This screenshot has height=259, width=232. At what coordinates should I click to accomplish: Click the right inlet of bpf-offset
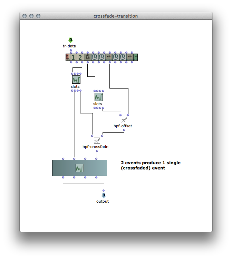tap(128, 115)
